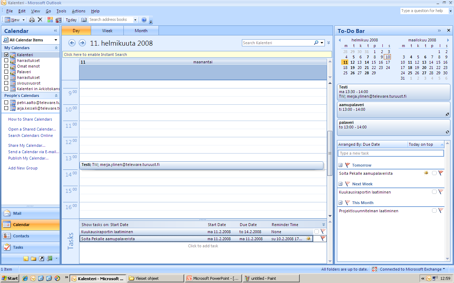
Task: Check the sivousvuorot calendar checkbox
Action: (x=6, y=83)
